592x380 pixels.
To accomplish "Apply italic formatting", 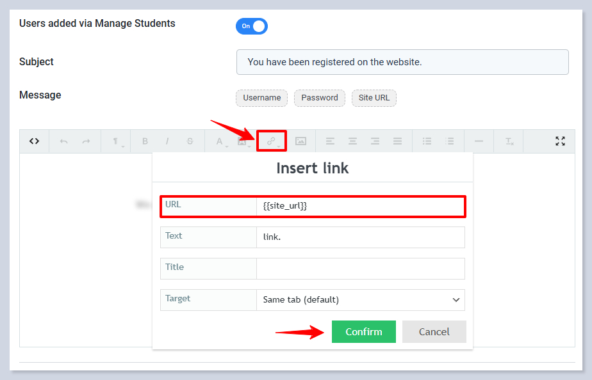I will (167, 141).
